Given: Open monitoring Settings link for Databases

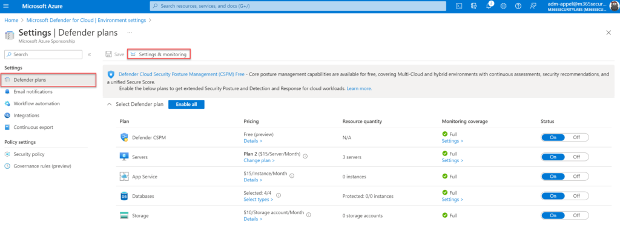Looking at the screenshot, I should pyautogui.click(x=452, y=200).
